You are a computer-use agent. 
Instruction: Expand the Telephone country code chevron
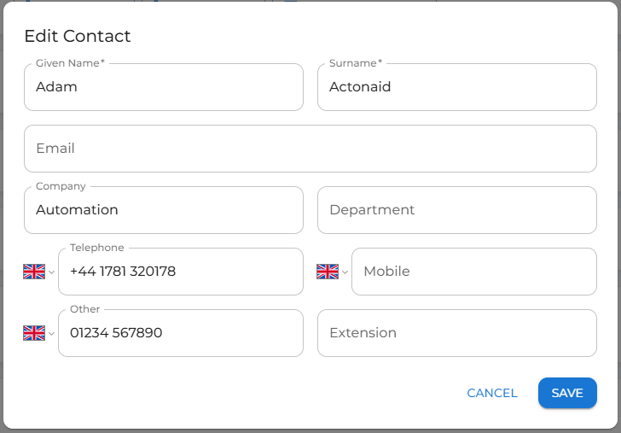51,272
